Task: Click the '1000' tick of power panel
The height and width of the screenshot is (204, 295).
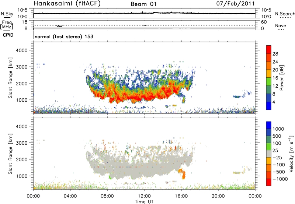Action: coord(21,100)
